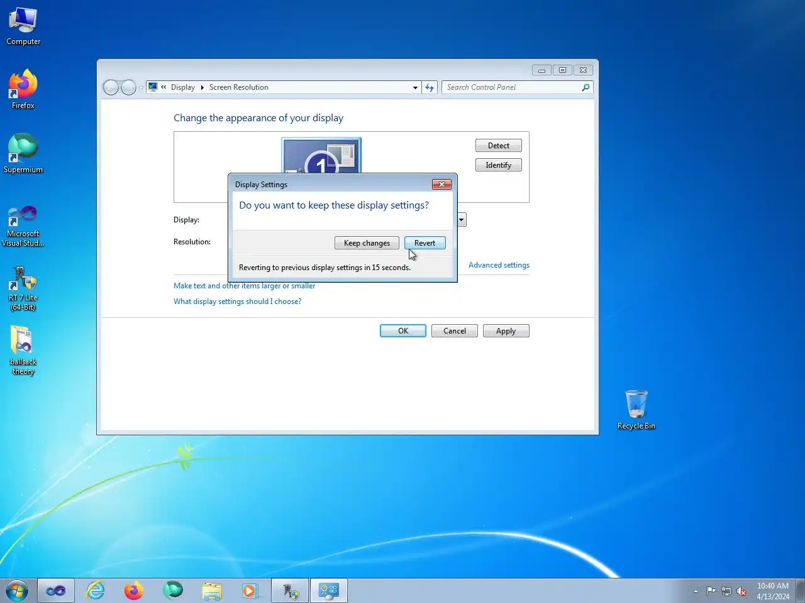Expand the address bar history dropdown

[x=415, y=88]
